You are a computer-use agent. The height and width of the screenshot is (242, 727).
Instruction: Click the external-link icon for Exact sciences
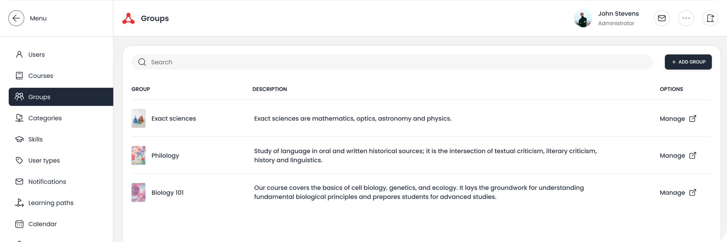tap(692, 119)
